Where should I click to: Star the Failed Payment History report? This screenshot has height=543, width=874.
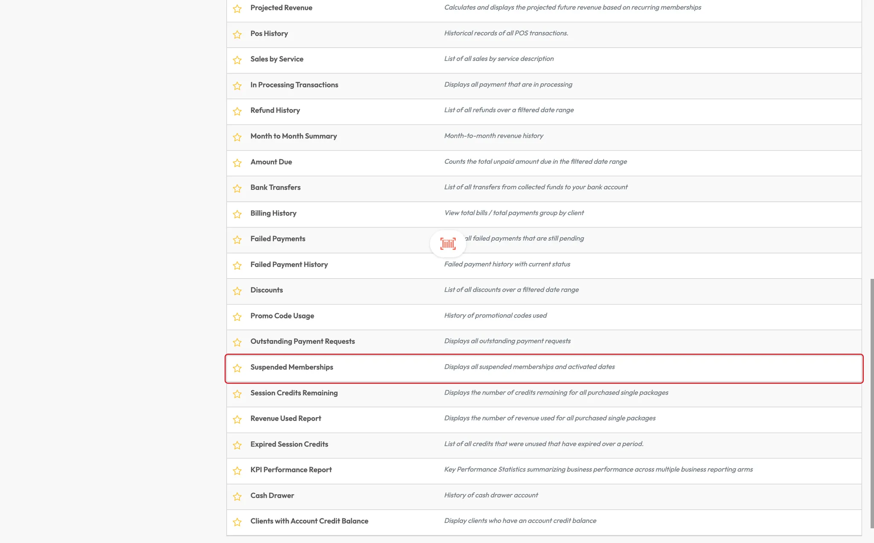(x=237, y=265)
